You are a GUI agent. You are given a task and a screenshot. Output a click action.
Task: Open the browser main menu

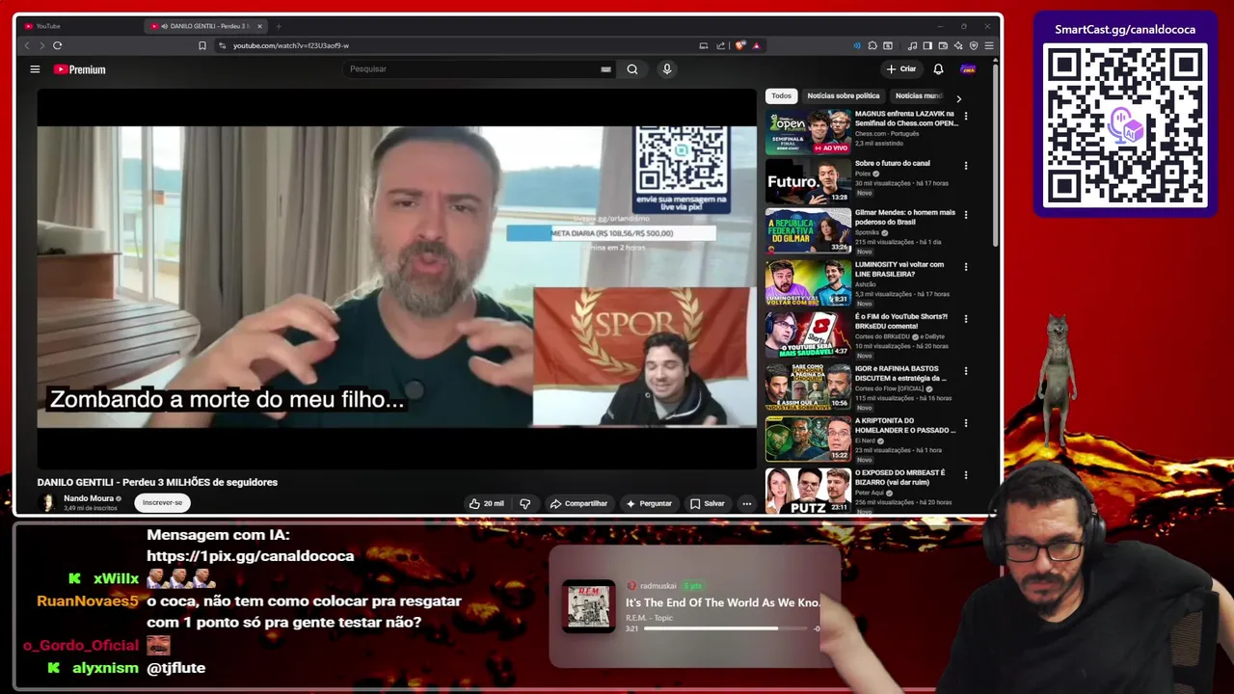[989, 45]
